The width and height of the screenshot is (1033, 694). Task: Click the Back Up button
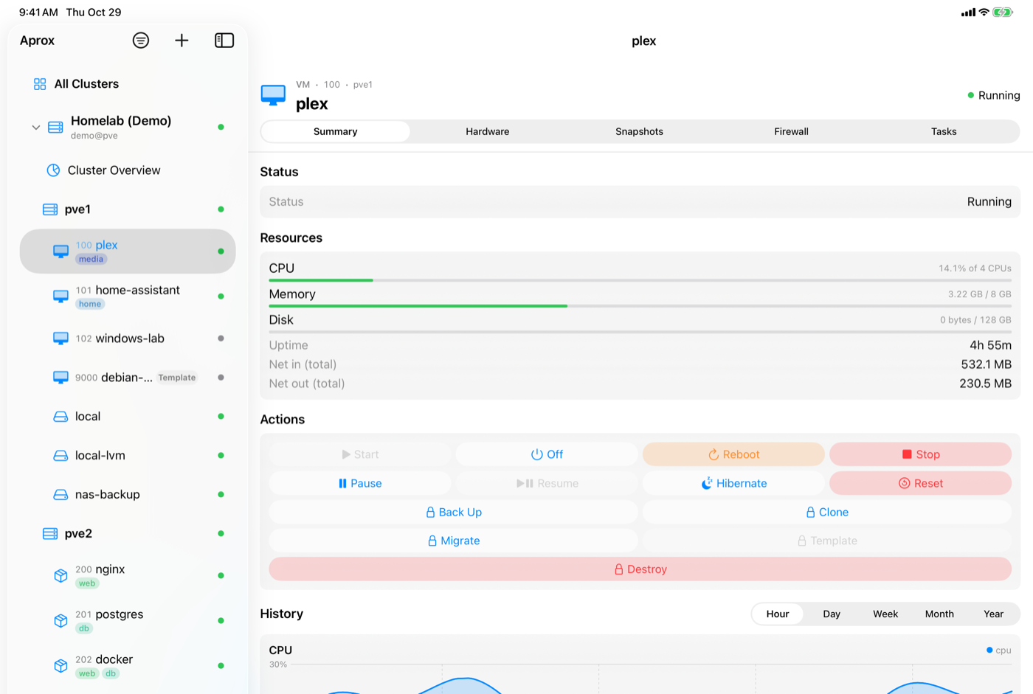tap(454, 512)
